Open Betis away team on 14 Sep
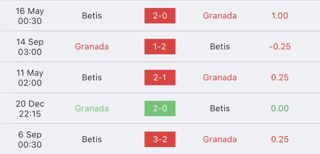 click(220, 47)
